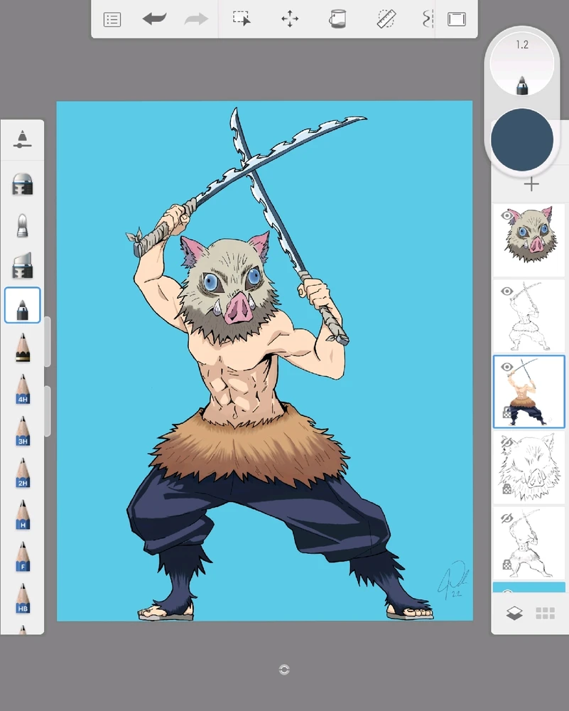
Task: Pick the chisel-tip marker brush
Action: [x=22, y=184]
